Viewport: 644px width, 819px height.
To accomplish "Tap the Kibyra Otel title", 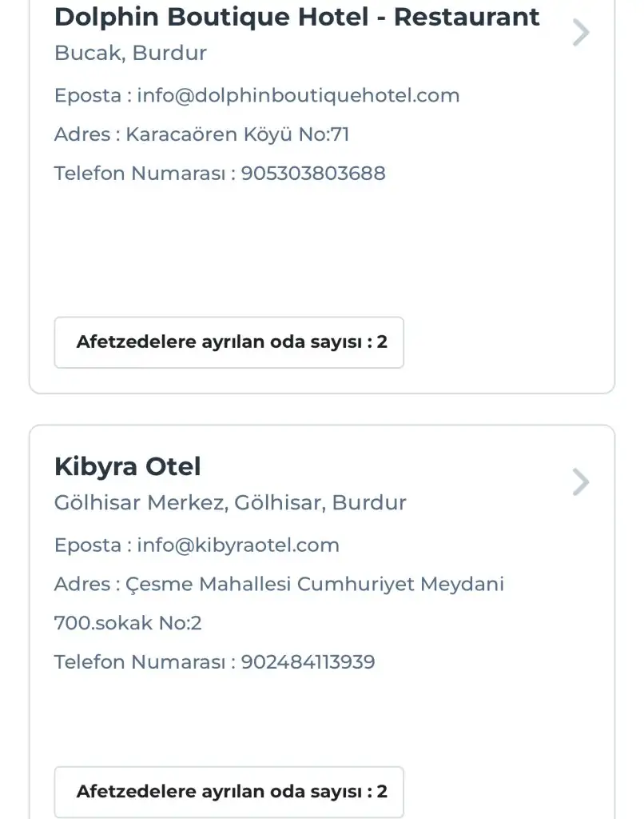I will [127, 466].
